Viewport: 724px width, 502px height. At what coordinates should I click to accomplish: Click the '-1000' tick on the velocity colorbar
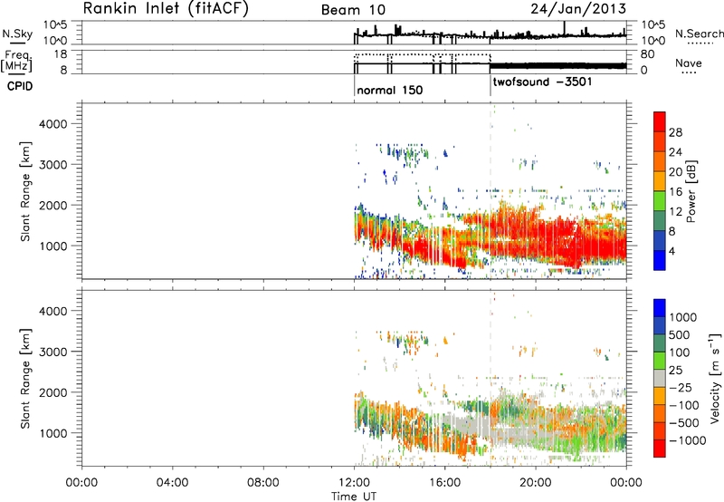[x=687, y=440]
